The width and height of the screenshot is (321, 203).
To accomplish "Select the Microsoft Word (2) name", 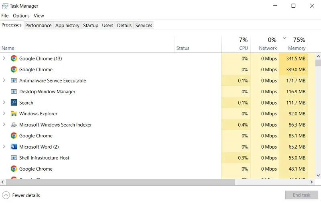I will click(x=39, y=147).
